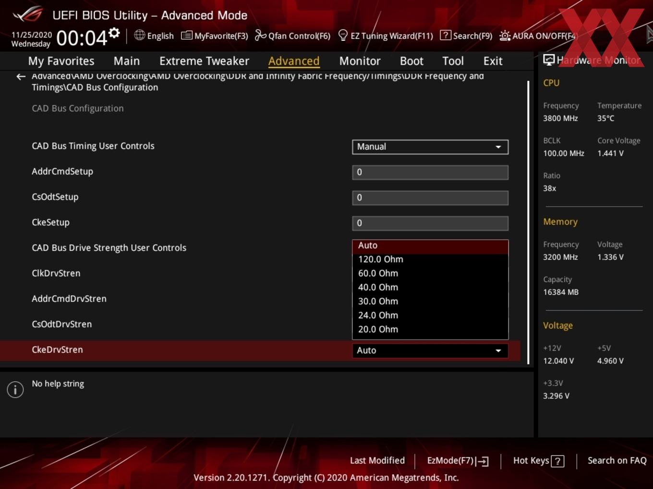
Task: Open the clock settings gear icon
Action: [114, 33]
